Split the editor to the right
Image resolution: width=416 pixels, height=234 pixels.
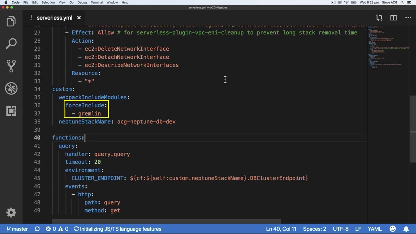pos(393,18)
